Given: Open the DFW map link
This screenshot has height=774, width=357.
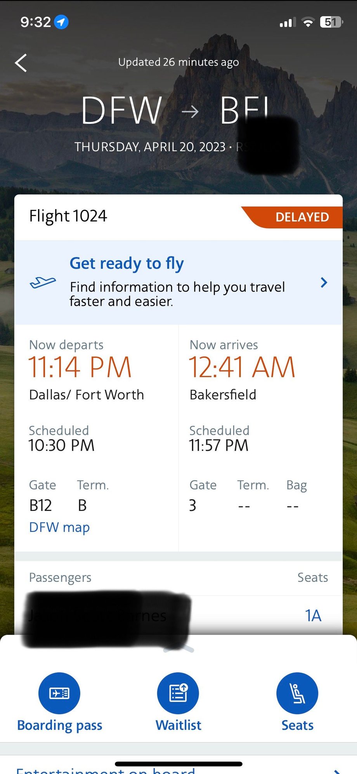Looking at the screenshot, I should point(59,527).
